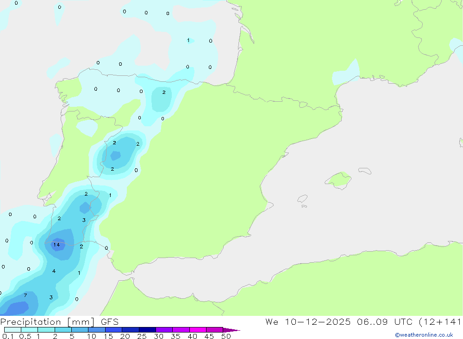Click the over-50 arrow tip of the legend
Viewport: 463px width, 339px height.
(x=232, y=330)
